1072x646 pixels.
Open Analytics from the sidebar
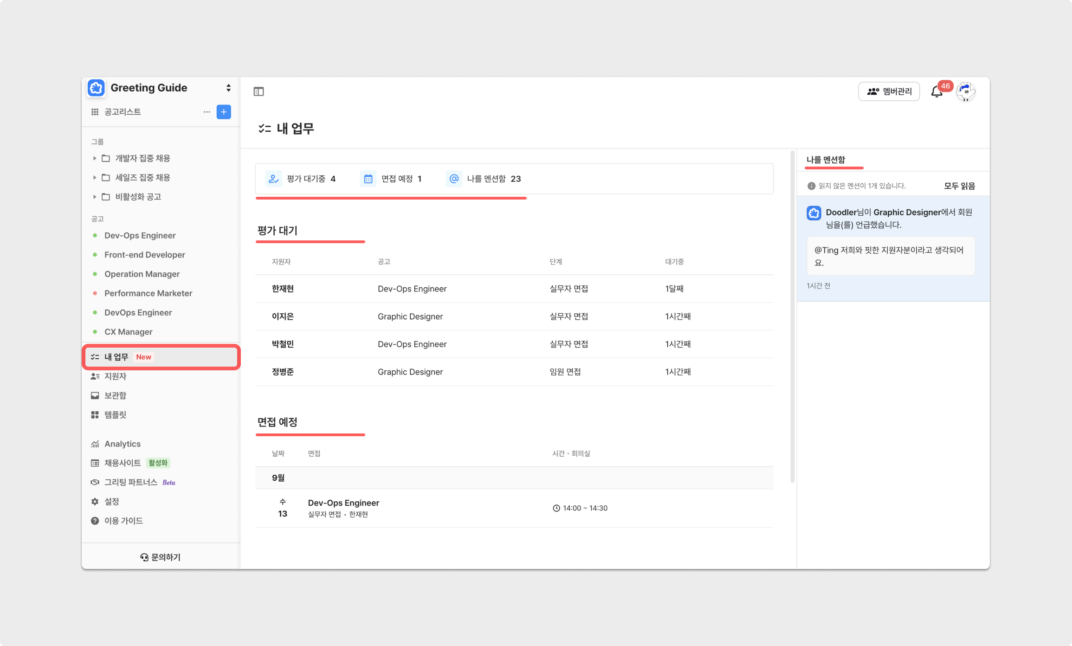tap(122, 444)
